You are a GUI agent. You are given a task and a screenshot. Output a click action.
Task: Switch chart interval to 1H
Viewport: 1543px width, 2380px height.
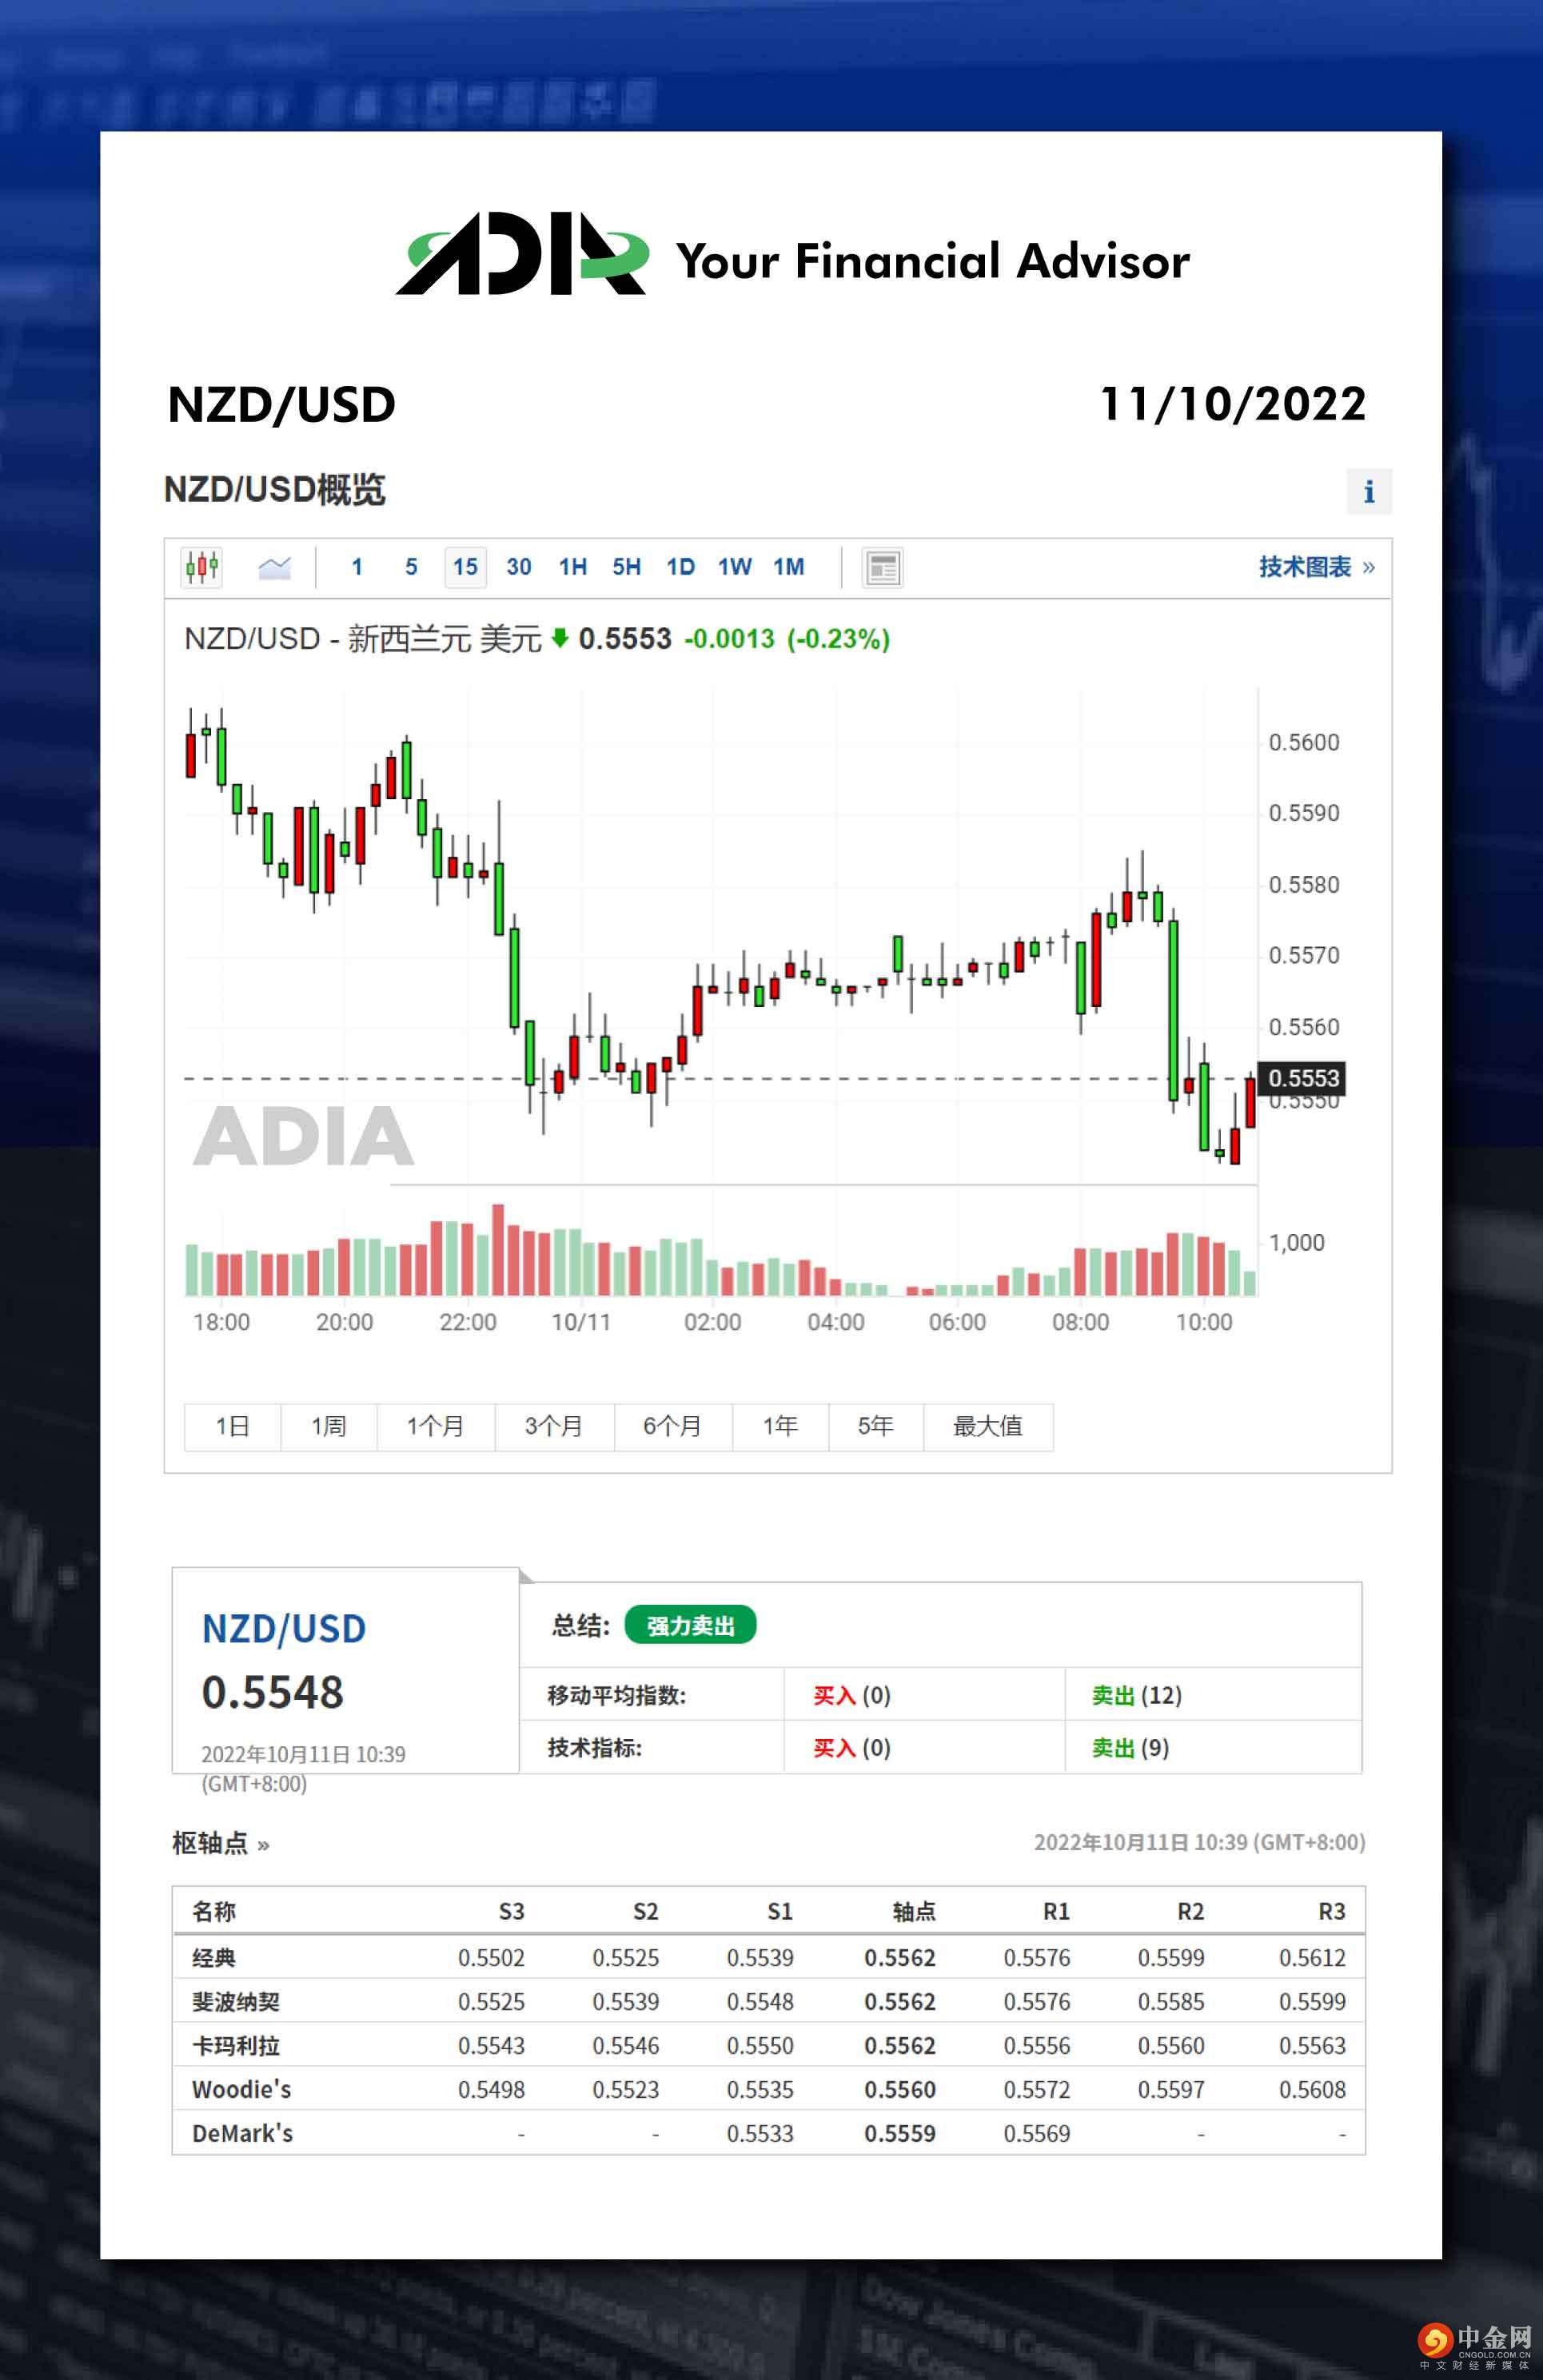pos(572,567)
